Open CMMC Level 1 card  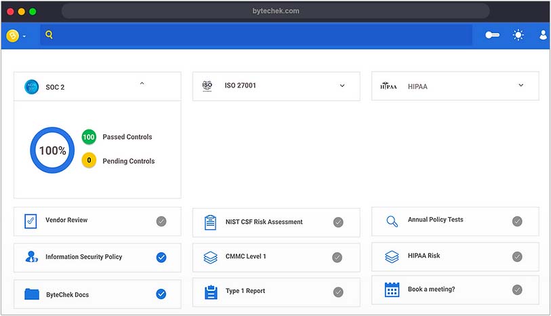tap(277, 257)
